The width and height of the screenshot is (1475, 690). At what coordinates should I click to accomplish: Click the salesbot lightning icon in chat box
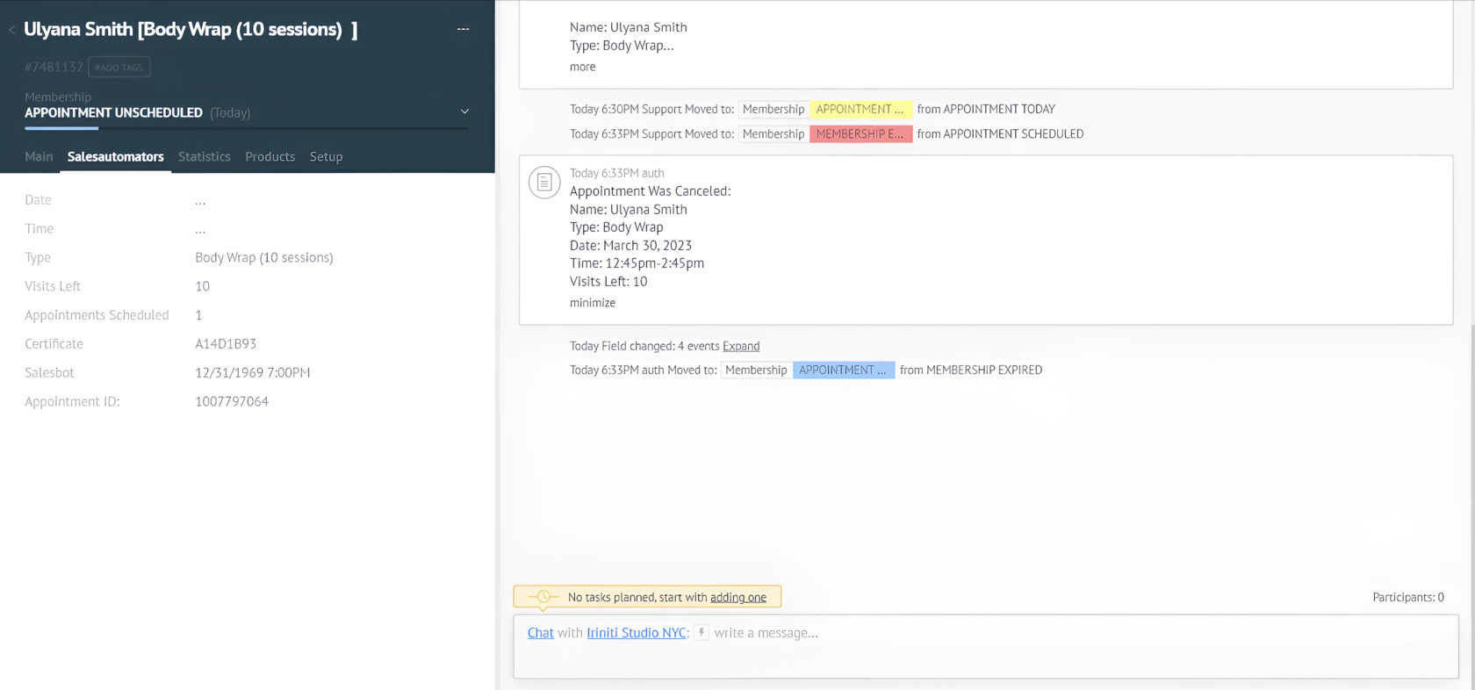(x=702, y=632)
